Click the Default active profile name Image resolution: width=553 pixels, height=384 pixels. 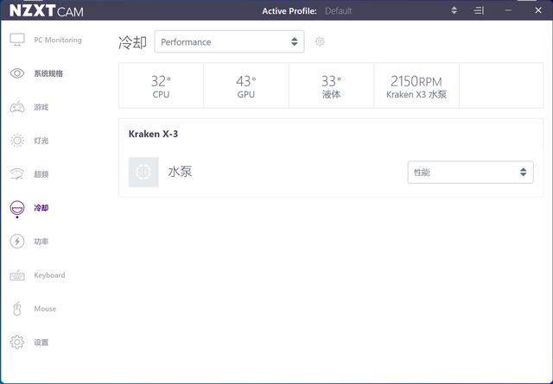tap(338, 11)
